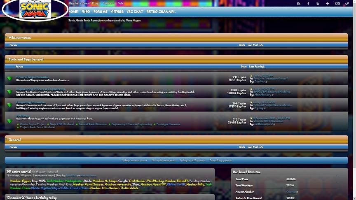Open the Forums menu item
This screenshot has height=200, width=356.
point(101,12)
